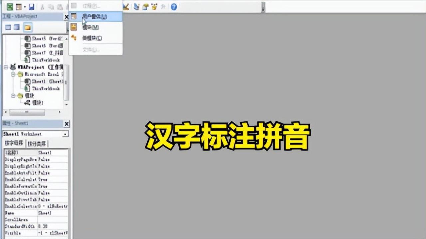Click the DisplayPageBreaks property row
The width and height of the screenshot is (426, 239).
point(36,159)
